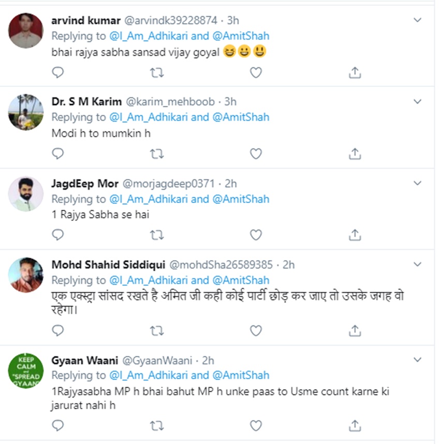The height and width of the screenshot is (444, 440).
Task: Visit JagdEep Mor's profile name
Action: pyautogui.click(x=85, y=183)
